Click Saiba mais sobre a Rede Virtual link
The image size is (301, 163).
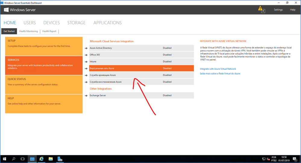220,74
